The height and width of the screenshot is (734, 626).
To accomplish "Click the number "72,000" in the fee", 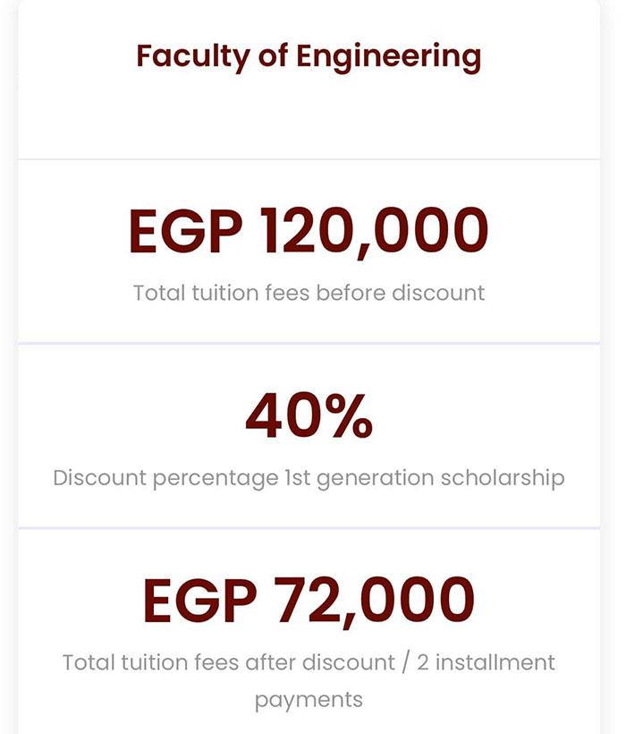I will [x=374, y=601].
